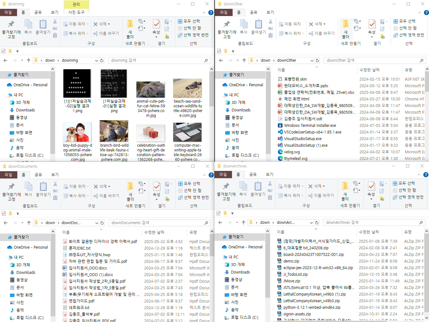Click 삭제 button in downArchives ribbon
Screen dimensions: 429x322
point(317,186)
